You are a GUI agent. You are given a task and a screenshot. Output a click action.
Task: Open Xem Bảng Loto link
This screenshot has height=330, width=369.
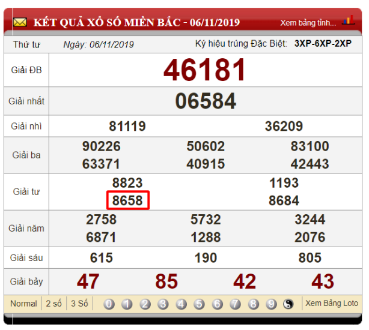(x=332, y=303)
